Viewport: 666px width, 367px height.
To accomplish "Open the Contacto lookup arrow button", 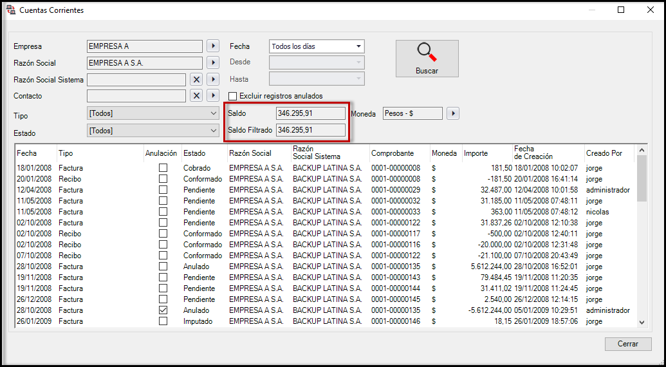I will click(x=213, y=95).
